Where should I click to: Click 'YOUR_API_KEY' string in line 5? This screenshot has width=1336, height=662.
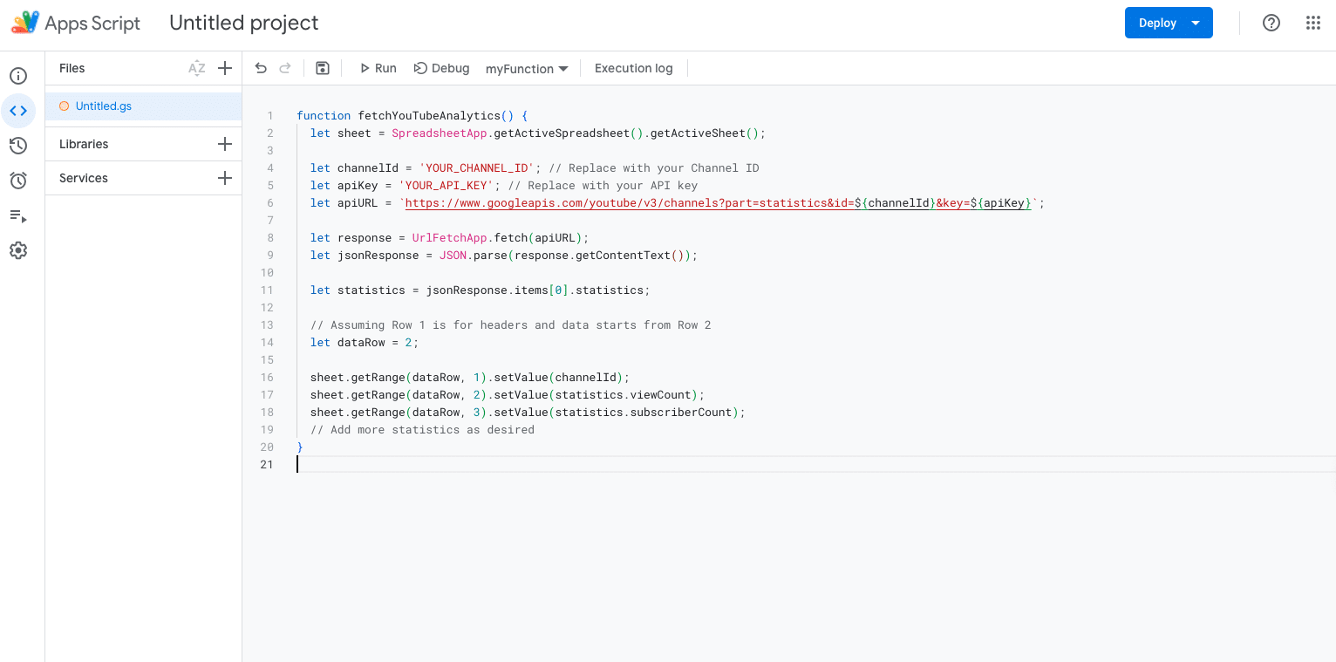point(446,186)
